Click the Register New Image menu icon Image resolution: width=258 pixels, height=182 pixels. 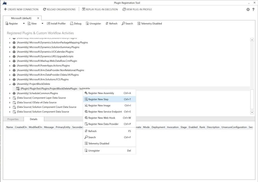[86, 105]
